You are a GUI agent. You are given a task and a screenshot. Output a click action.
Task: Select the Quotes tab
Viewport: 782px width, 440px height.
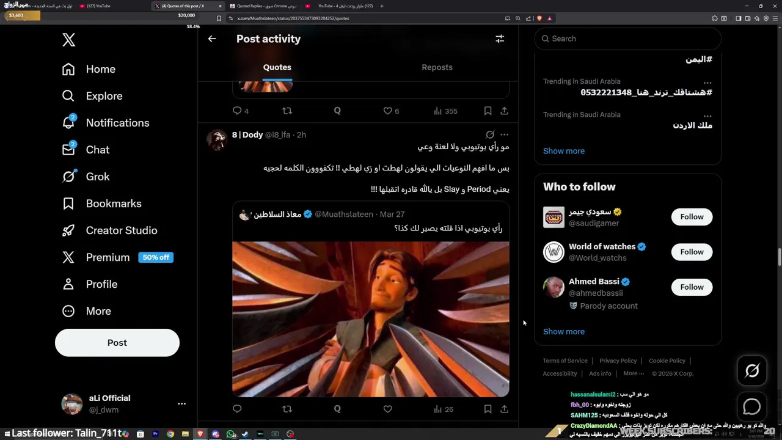point(277,67)
